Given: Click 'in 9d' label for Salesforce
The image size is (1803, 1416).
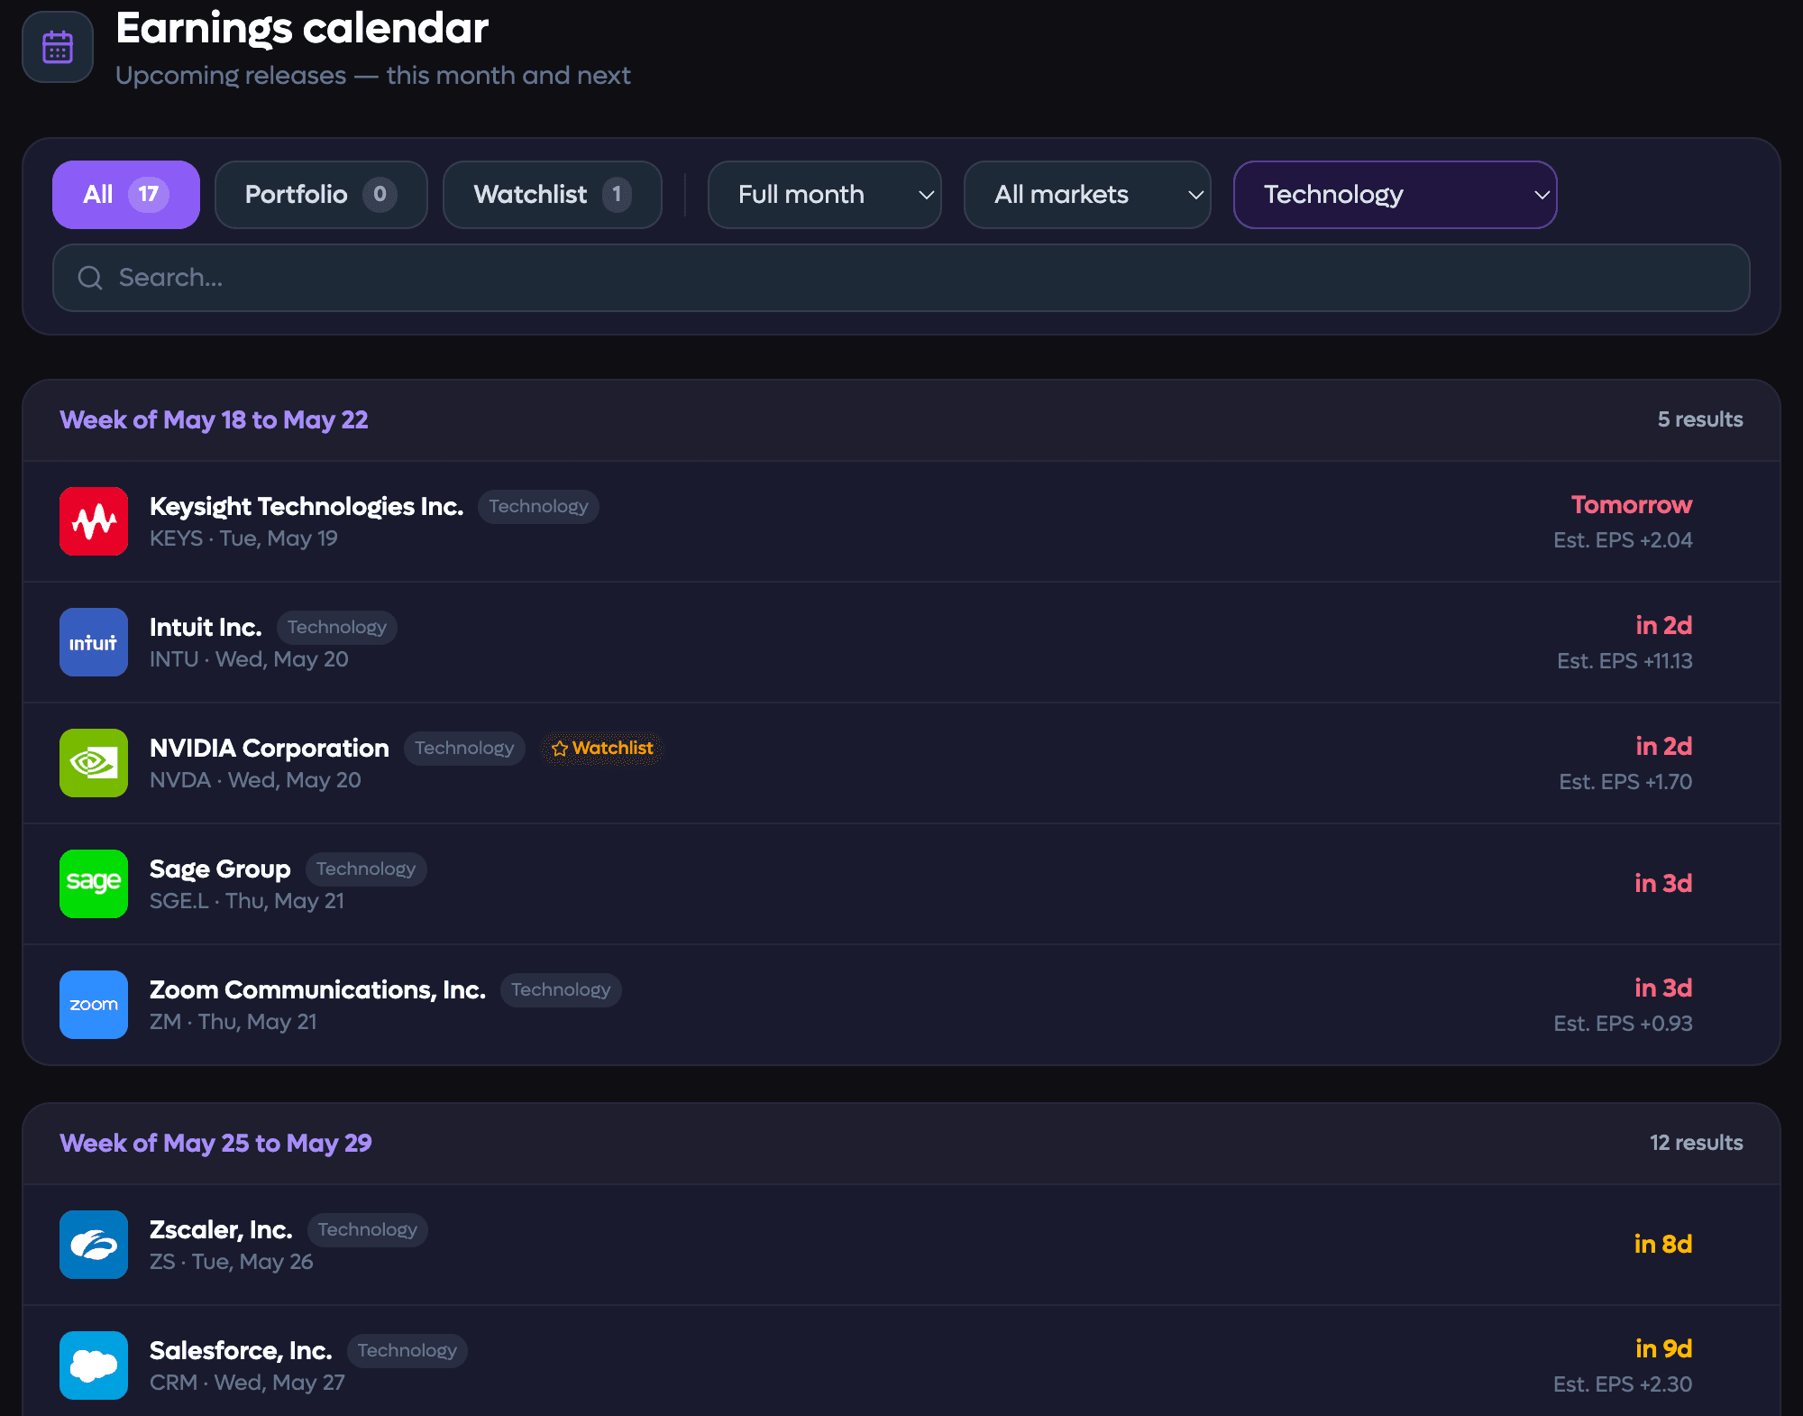Looking at the screenshot, I should (x=1664, y=1349).
